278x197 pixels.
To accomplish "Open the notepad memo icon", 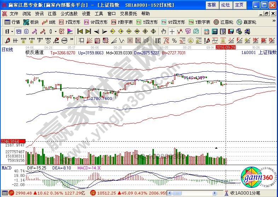I will pos(223,32).
